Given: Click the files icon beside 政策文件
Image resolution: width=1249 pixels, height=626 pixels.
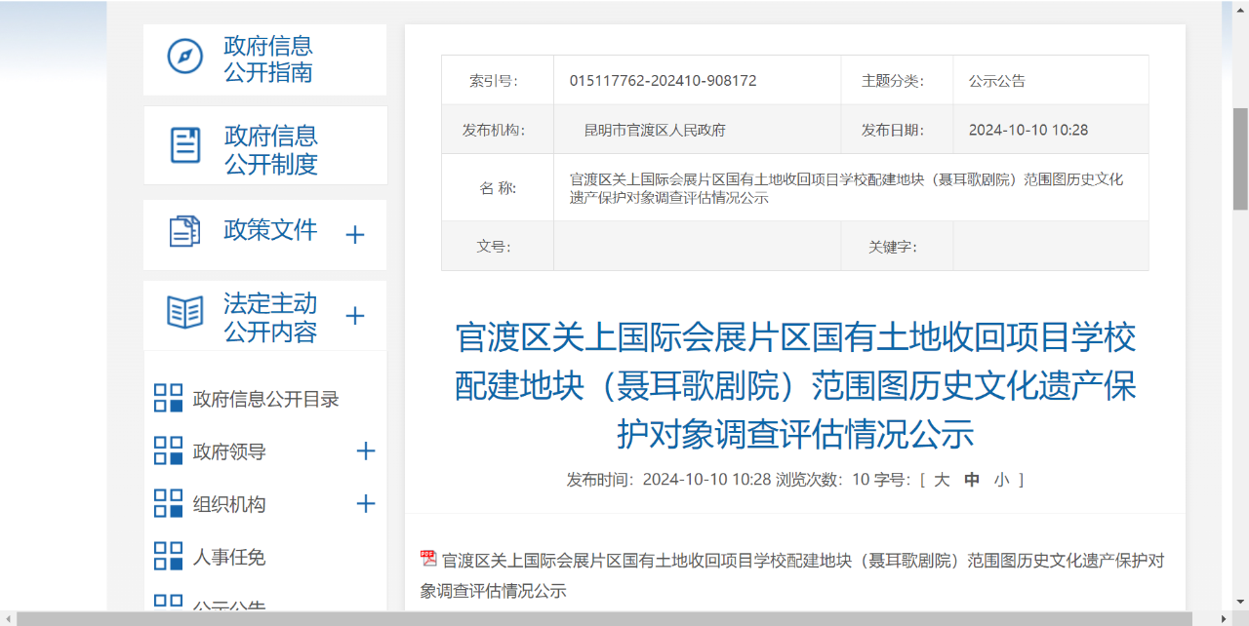Looking at the screenshot, I should point(184,231).
